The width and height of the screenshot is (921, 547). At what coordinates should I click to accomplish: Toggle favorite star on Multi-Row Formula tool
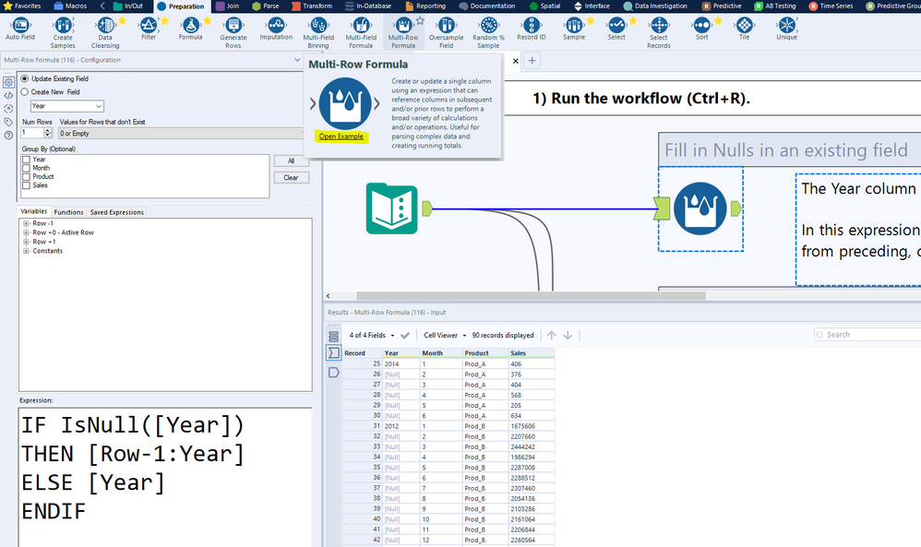420,20
